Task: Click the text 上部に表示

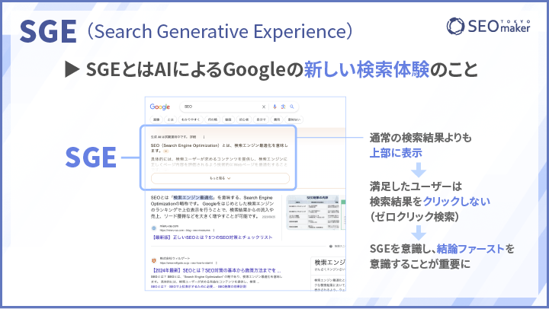Action: tap(396, 153)
